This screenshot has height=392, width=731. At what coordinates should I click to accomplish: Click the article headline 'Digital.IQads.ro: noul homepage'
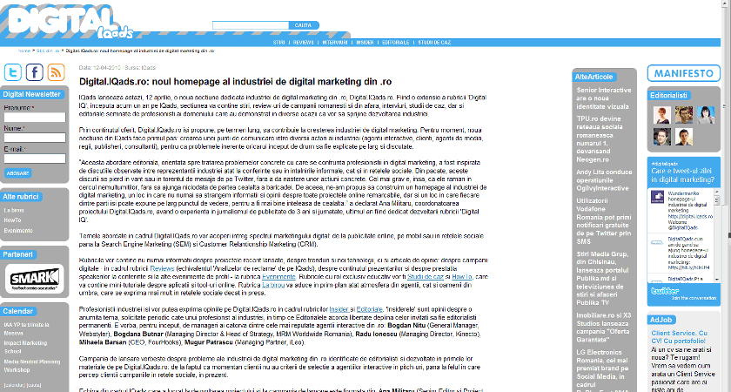tap(236, 82)
